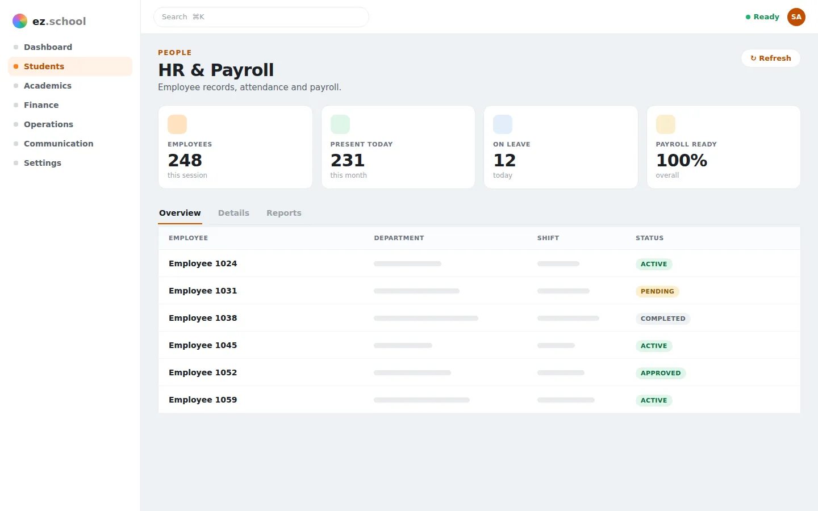
Task: Click the orange Employees card icon
Action: click(177, 124)
